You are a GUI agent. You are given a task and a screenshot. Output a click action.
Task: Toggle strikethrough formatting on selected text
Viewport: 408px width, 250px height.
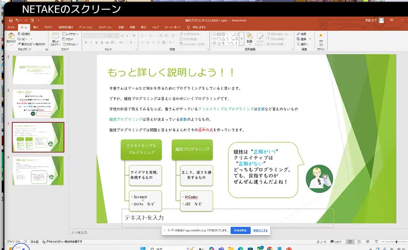pyautogui.click(x=102, y=42)
